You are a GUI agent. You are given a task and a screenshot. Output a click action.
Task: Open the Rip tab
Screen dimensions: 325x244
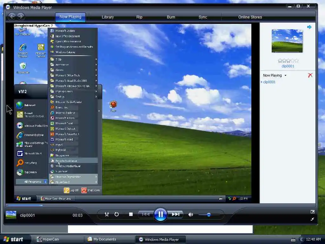139,17
